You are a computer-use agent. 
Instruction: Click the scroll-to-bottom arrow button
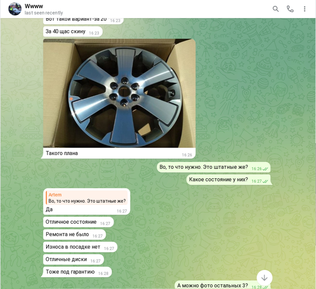pos(265,277)
